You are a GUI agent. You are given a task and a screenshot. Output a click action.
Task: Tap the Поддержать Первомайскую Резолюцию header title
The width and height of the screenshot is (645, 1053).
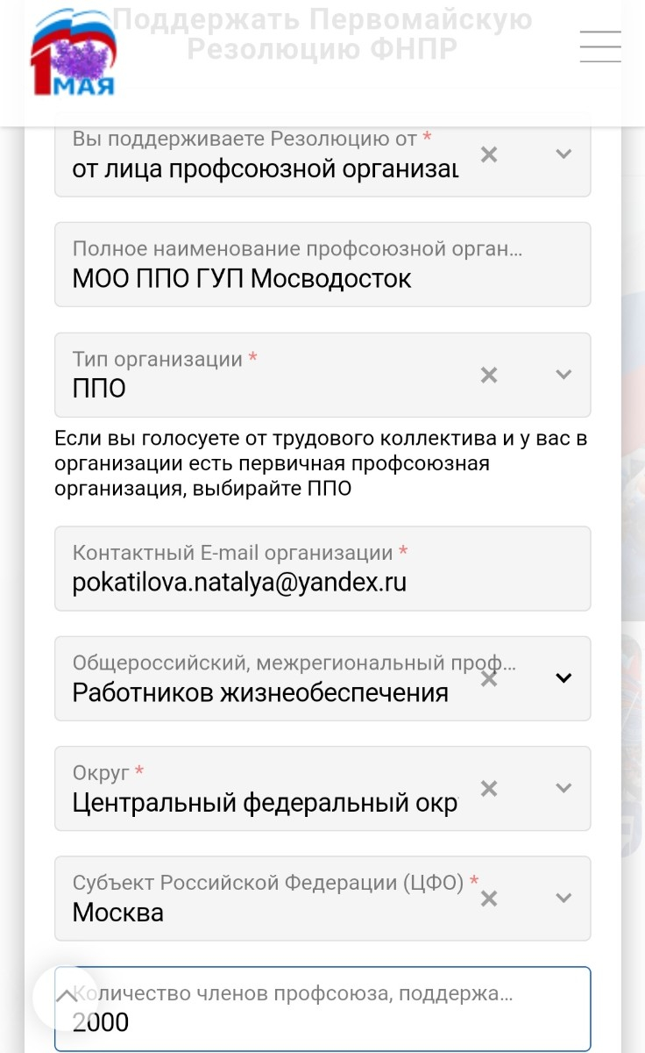click(x=322, y=33)
